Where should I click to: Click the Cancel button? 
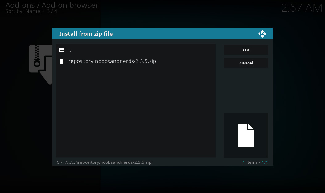246,63
